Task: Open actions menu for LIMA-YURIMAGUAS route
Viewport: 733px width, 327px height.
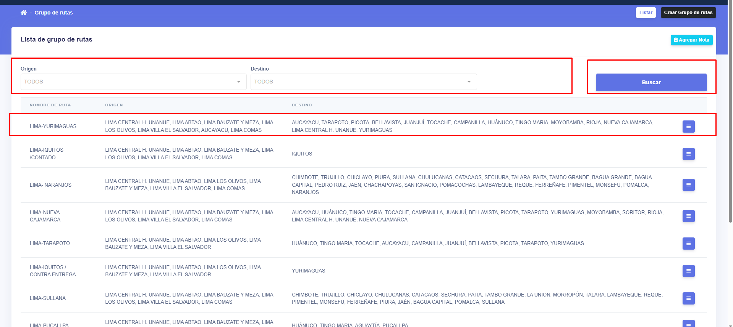Action: pyautogui.click(x=688, y=127)
